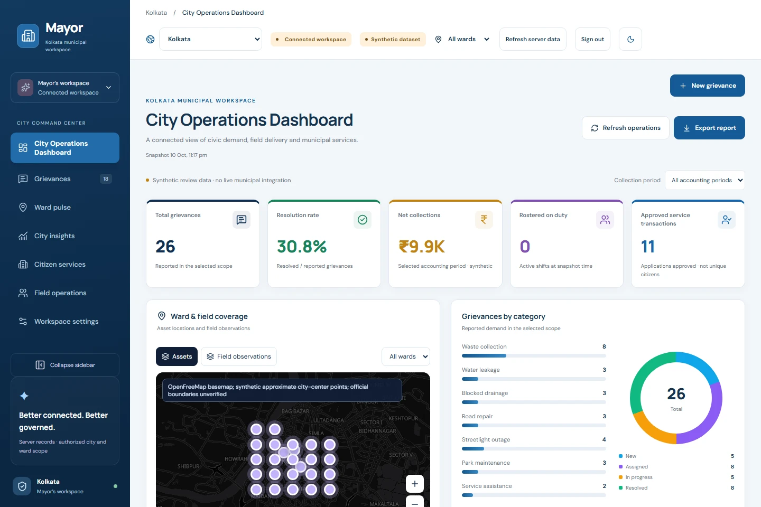The image size is (761, 507).
Task: Open the map All wards dropdown
Action: click(406, 356)
